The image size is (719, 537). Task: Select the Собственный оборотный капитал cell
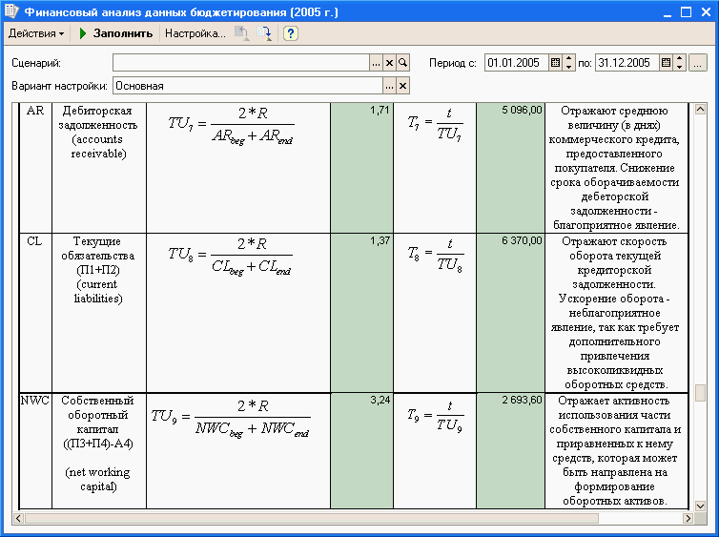(x=99, y=451)
